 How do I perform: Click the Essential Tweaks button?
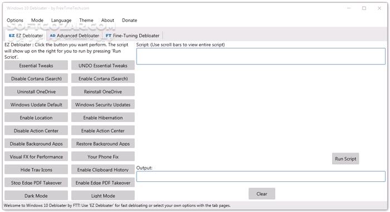pyautogui.click(x=36, y=66)
